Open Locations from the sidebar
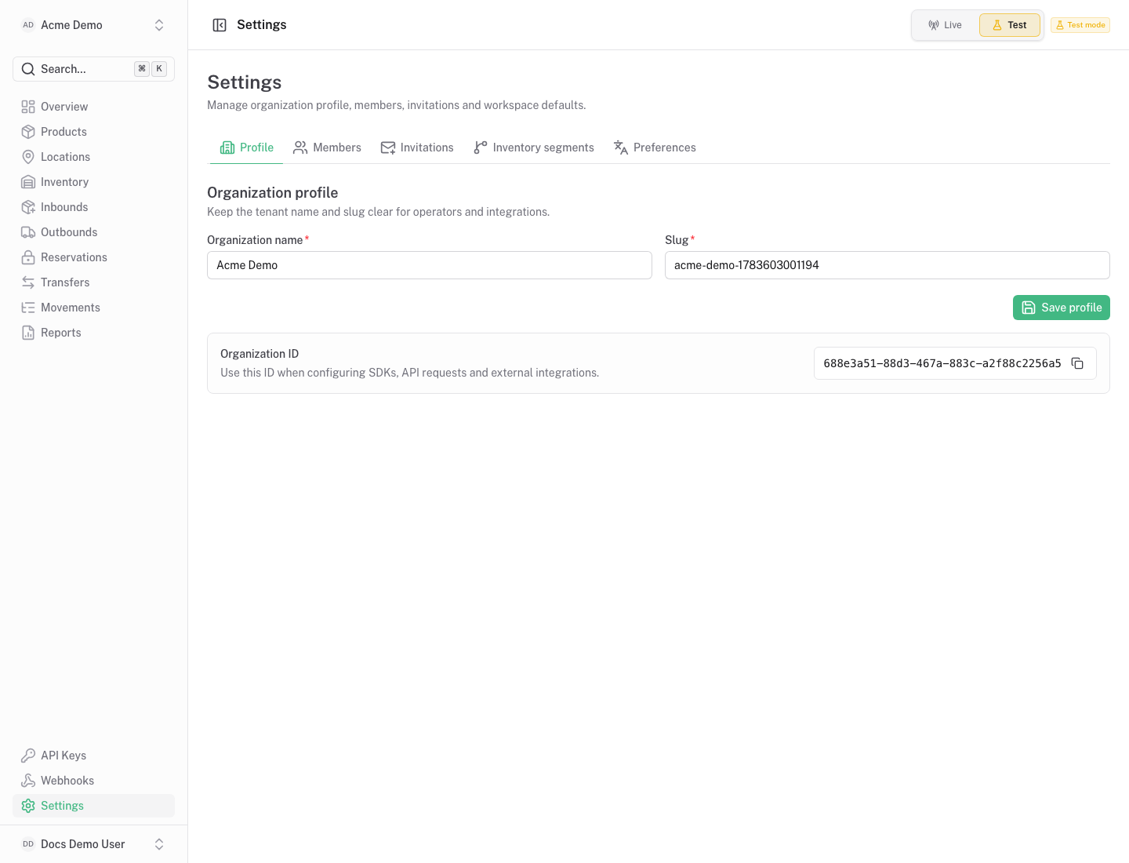The height and width of the screenshot is (863, 1129). tap(93, 157)
